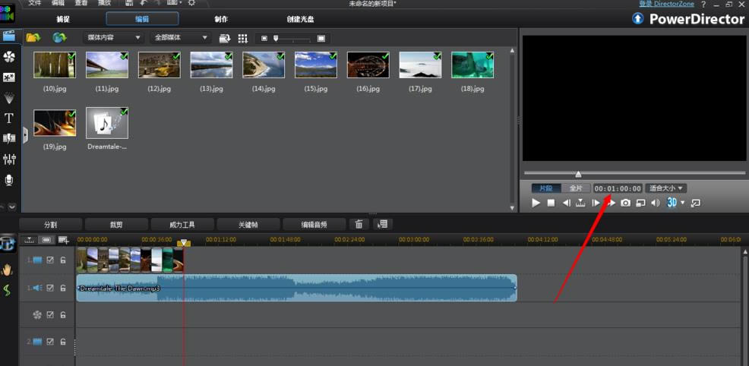This screenshot has height=366, width=749.
Task: Click the preview seek slider handle
Action: [579, 174]
